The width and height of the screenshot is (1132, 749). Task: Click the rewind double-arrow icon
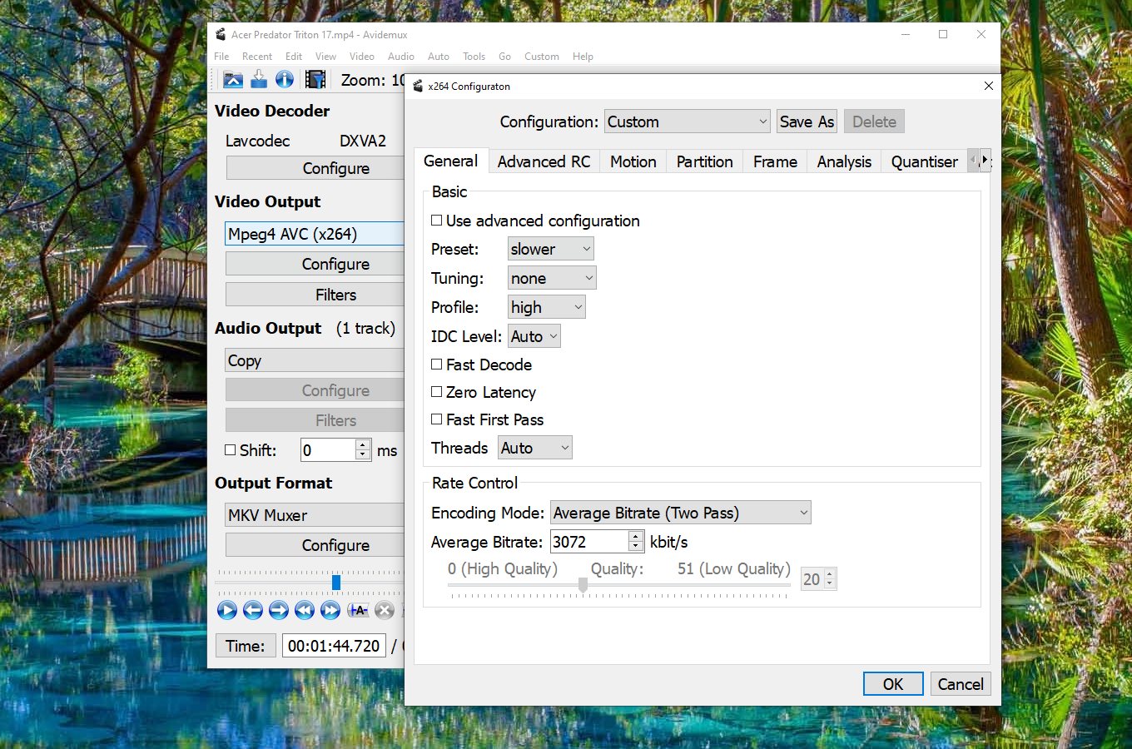[305, 610]
